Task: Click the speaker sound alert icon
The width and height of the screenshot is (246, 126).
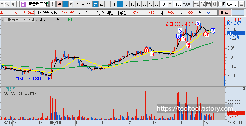Action: pyautogui.click(x=14, y=4)
